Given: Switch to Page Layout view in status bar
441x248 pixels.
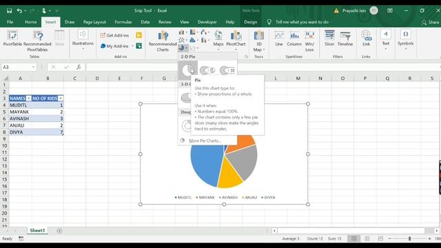Looking at the screenshot, I should point(367,238).
